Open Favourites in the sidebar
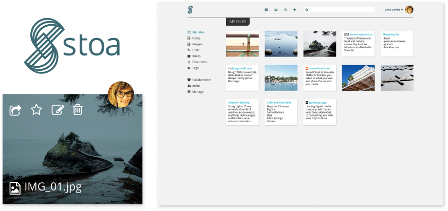Viewport: 448px width, 211px height. click(197, 62)
